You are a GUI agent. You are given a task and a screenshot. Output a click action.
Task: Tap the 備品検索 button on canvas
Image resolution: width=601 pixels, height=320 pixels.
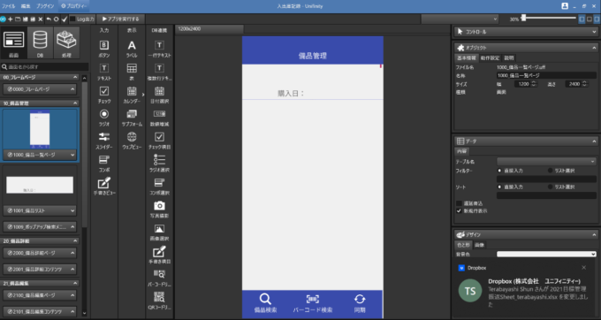(x=265, y=303)
